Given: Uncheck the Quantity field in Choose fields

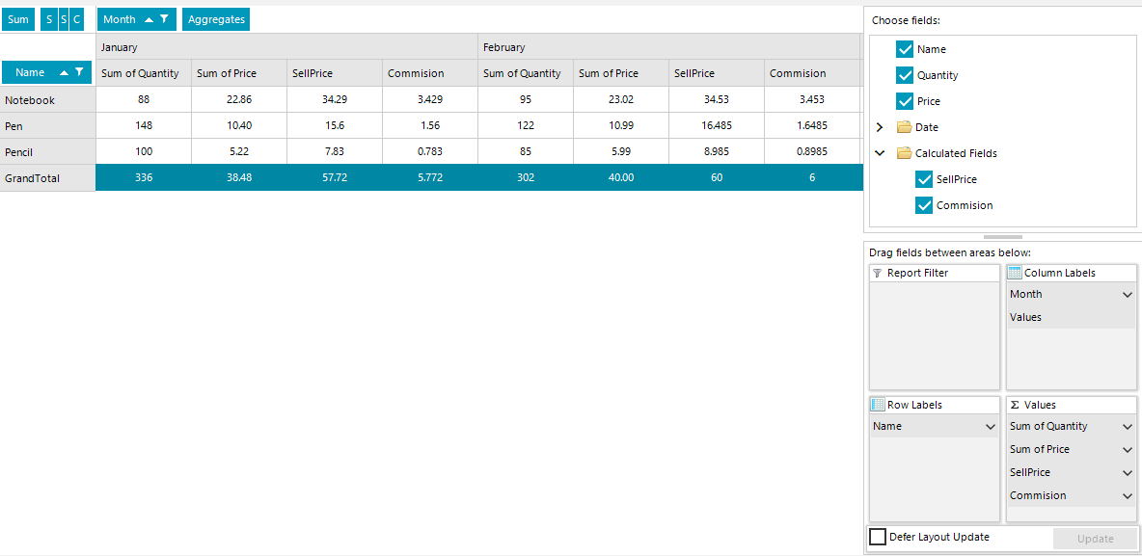Looking at the screenshot, I should pos(905,75).
